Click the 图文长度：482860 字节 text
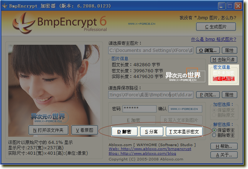This screenshot has width=248, height=169. [x=136, y=65]
